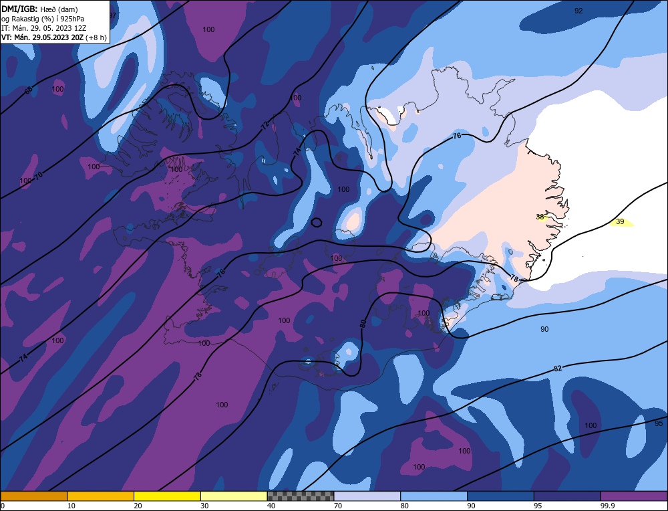Click the '99.9' legend tick label
668x511 pixels.
[607, 506]
